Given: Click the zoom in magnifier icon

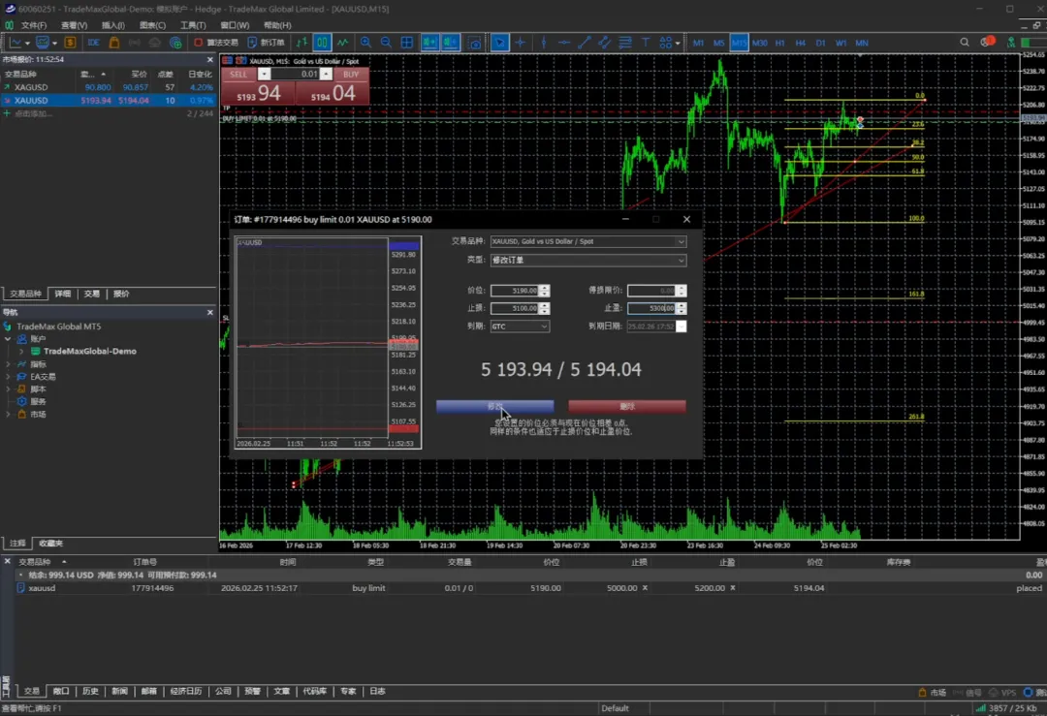Looking at the screenshot, I should pos(365,43).
